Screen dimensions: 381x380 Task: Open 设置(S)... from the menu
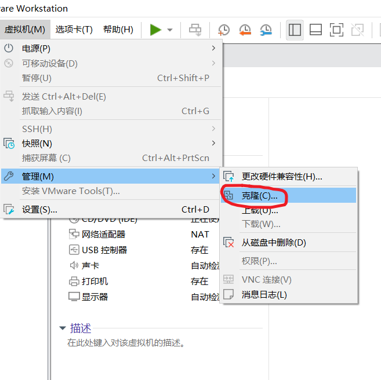(111, 210)
